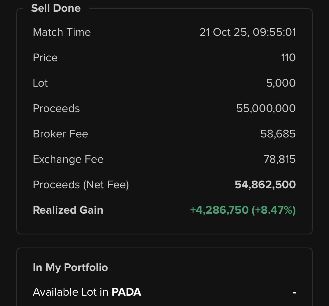Tap the dash value beside Available Lot

click(x=294, y=292)
